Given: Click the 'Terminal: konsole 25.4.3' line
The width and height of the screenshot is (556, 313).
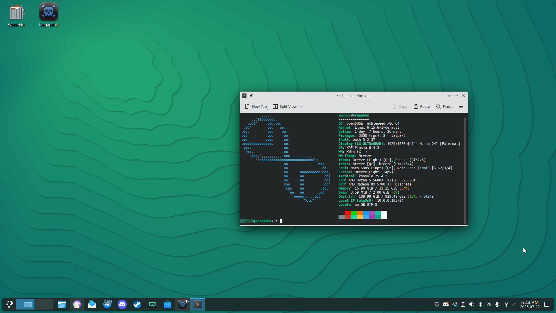Looking at the screenshot, I should tap(363, 176).
